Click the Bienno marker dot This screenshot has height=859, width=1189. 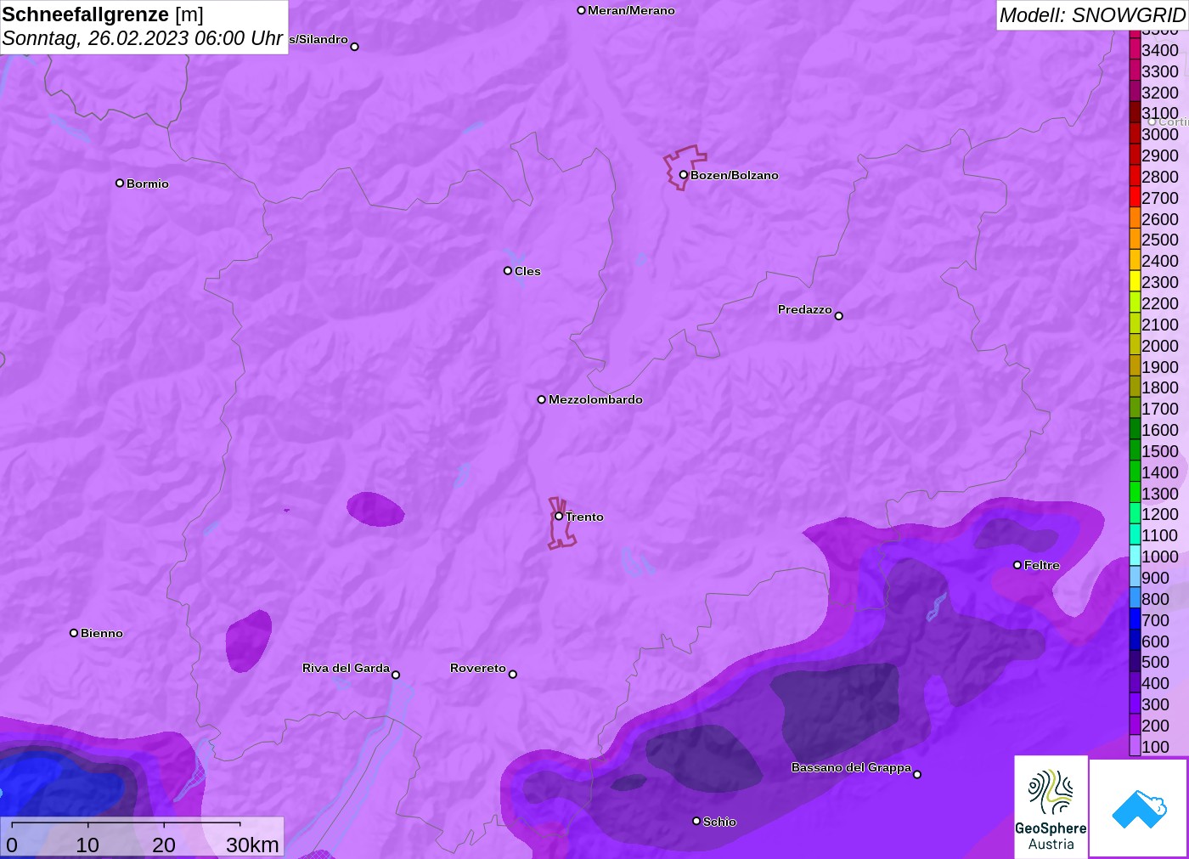tap(74, 633)
